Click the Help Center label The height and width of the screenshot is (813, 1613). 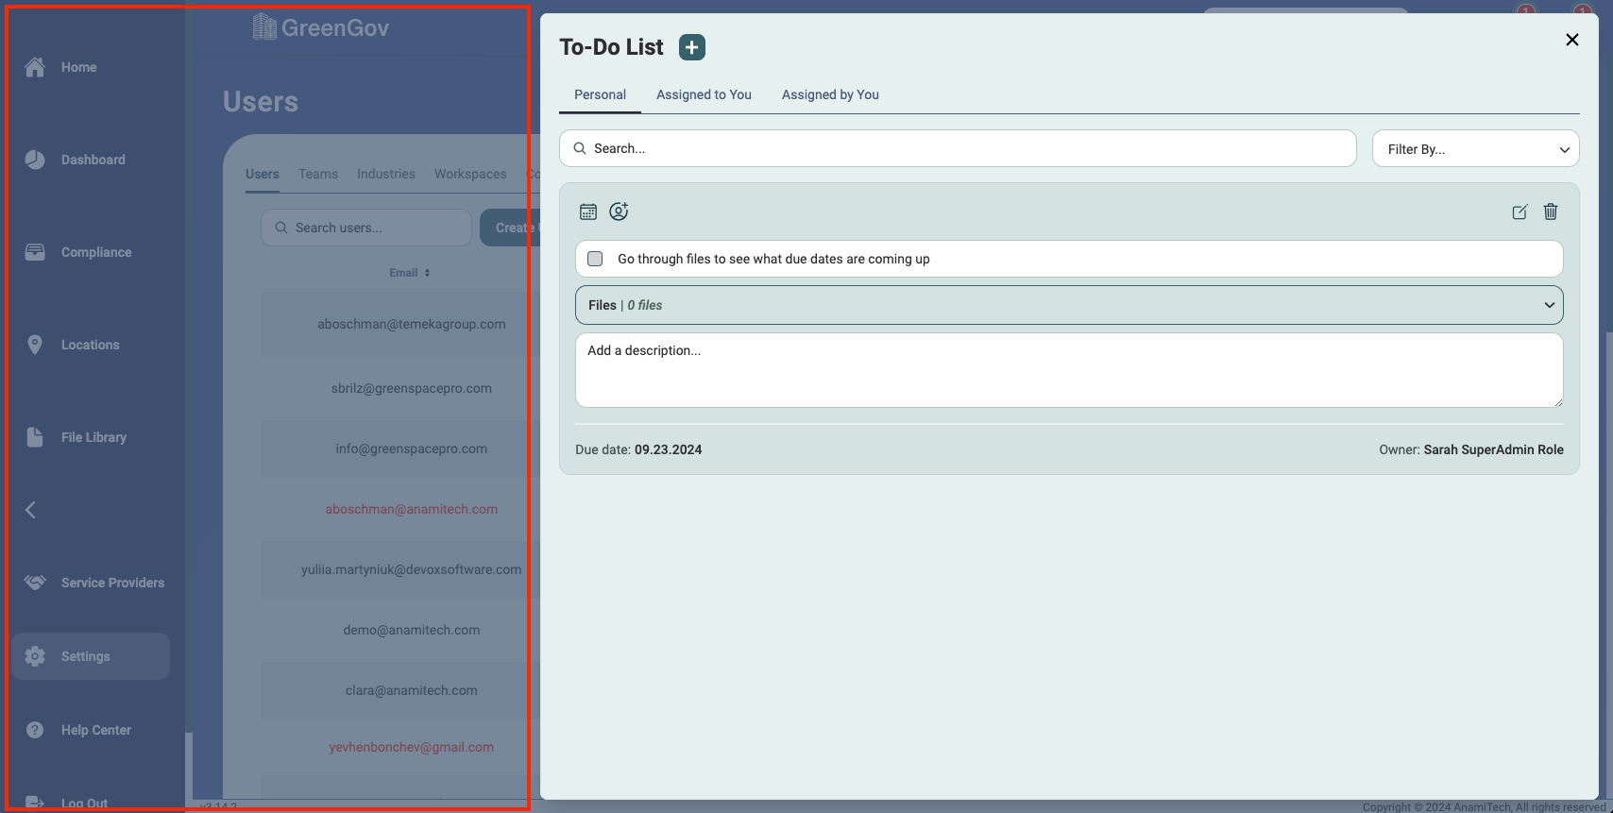pos(96,730)
